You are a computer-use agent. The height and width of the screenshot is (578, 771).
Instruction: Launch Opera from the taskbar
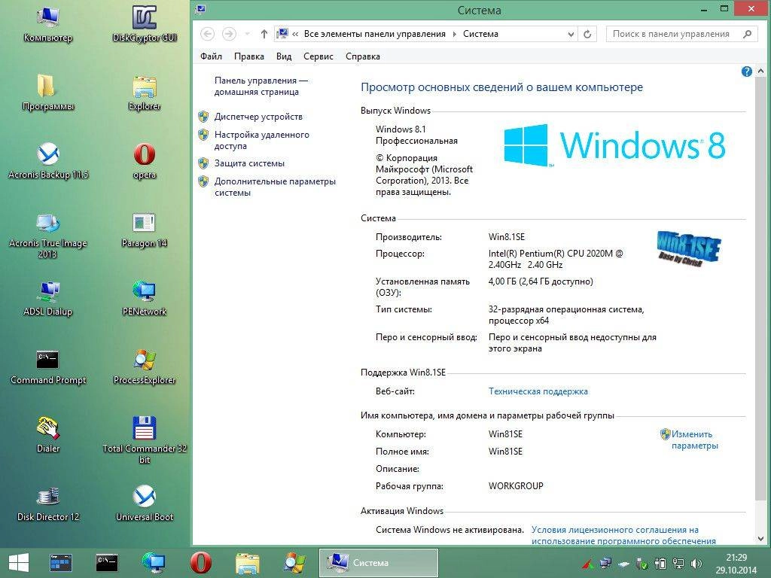[x=200, y=563]
